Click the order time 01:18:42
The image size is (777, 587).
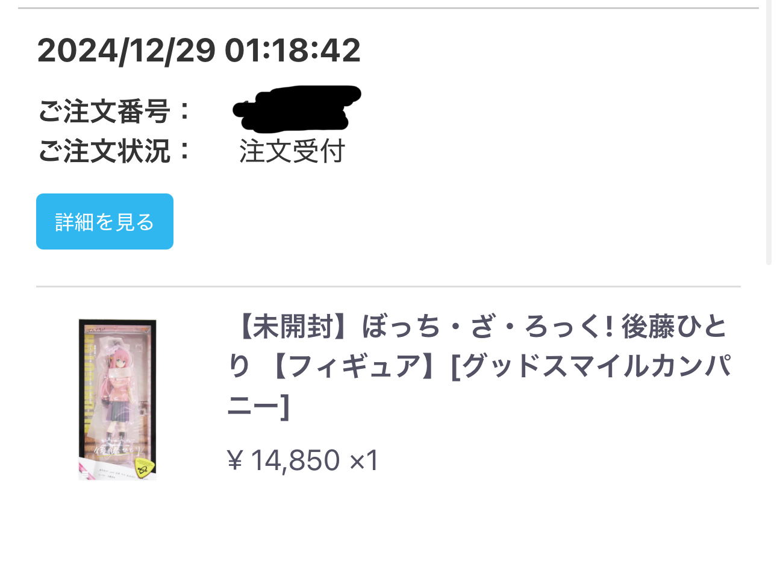293,50
